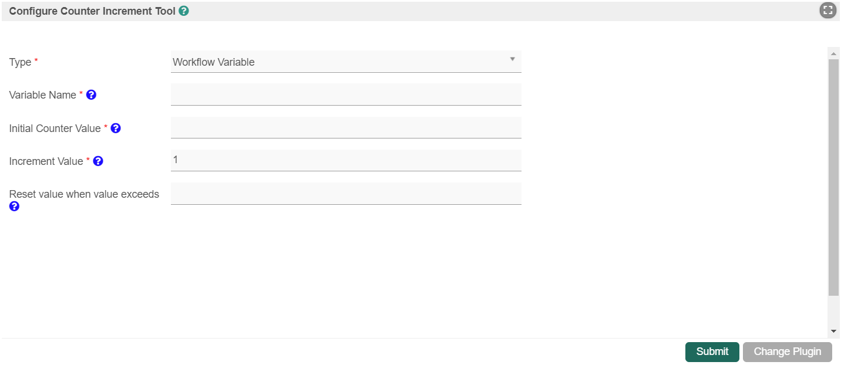
Task: Click the Initial Counter Value label
Action: [x=55, y=129]
